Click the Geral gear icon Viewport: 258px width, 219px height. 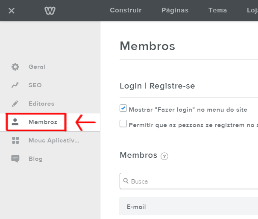point(15,67)
